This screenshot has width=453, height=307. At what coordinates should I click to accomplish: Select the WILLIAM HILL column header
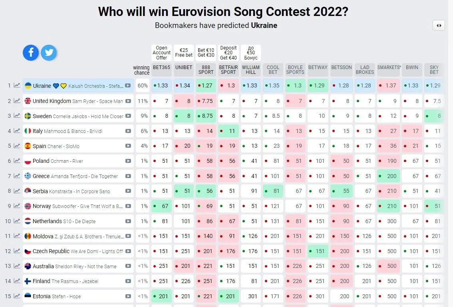tap(251, 70)
